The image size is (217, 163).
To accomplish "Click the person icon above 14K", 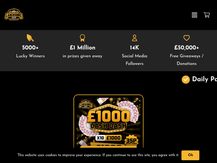I will pyautogui.click(x=135, y=38).
